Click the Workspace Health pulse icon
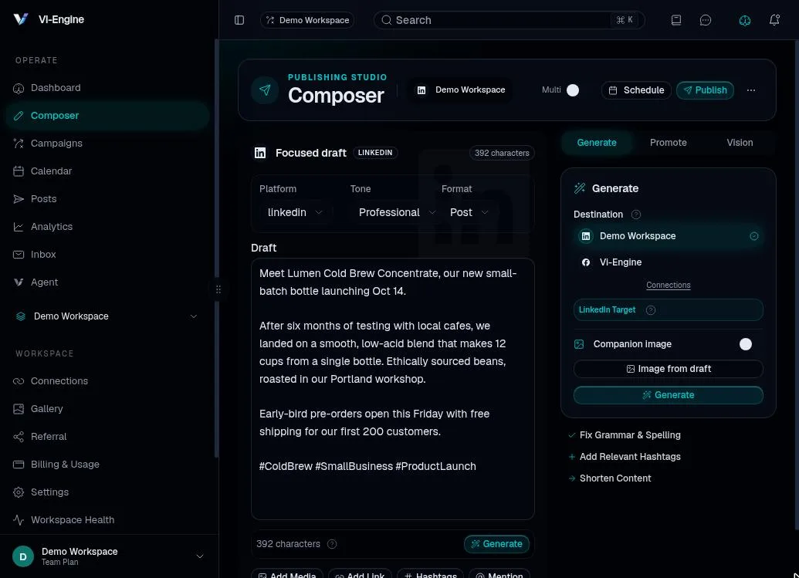 click(19, 520)
